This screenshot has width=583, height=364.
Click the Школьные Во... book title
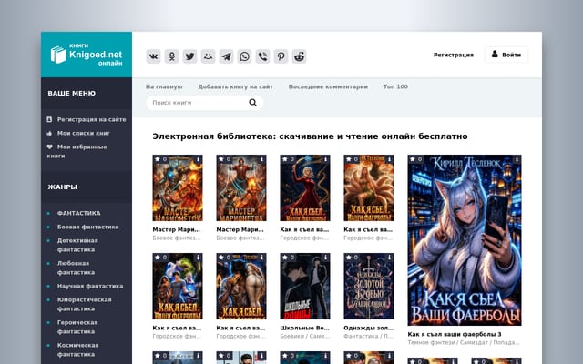pyautogui.click(x=304, y=328)
